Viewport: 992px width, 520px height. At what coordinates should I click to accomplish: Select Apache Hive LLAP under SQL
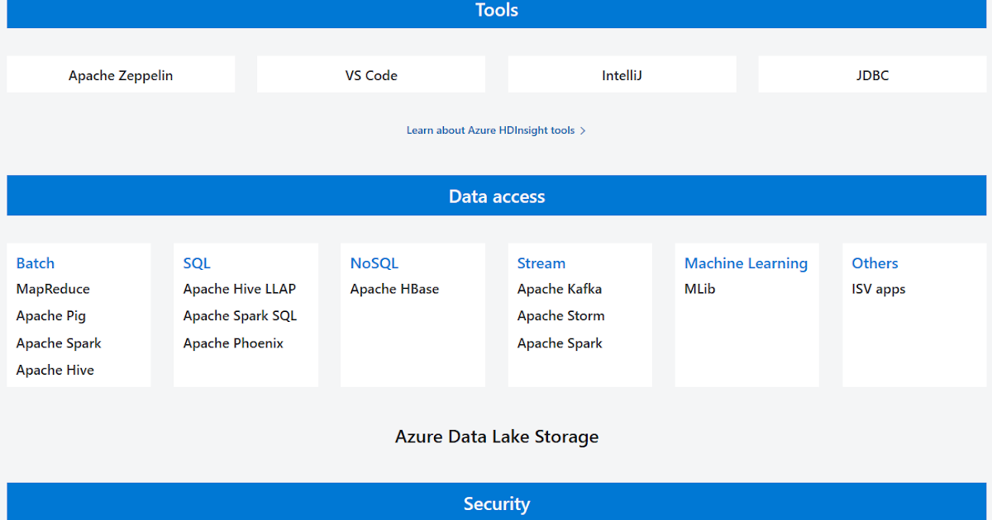(238, 289)
